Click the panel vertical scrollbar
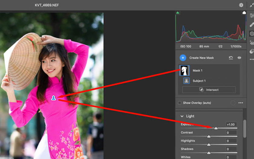The width and height of the screenshot is (254, 159). coord(245,129)
